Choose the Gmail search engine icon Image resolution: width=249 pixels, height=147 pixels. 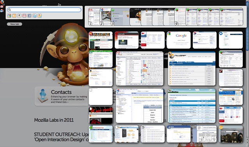[24, 16]
